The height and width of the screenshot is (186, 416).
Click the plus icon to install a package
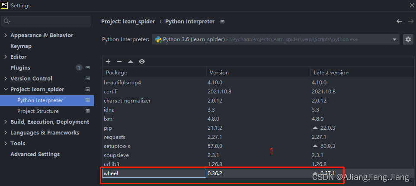point(108,61)
